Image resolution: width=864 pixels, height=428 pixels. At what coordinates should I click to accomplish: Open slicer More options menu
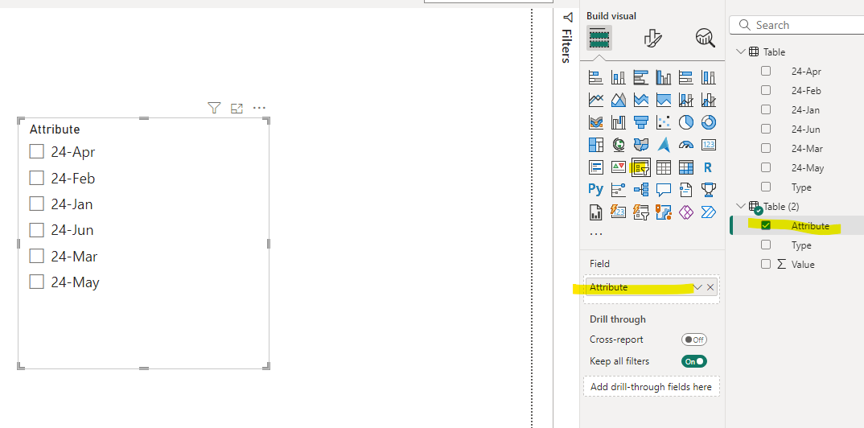point(259,108)
